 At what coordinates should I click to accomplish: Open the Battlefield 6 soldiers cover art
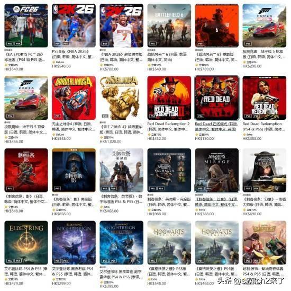tap(169, 25)
